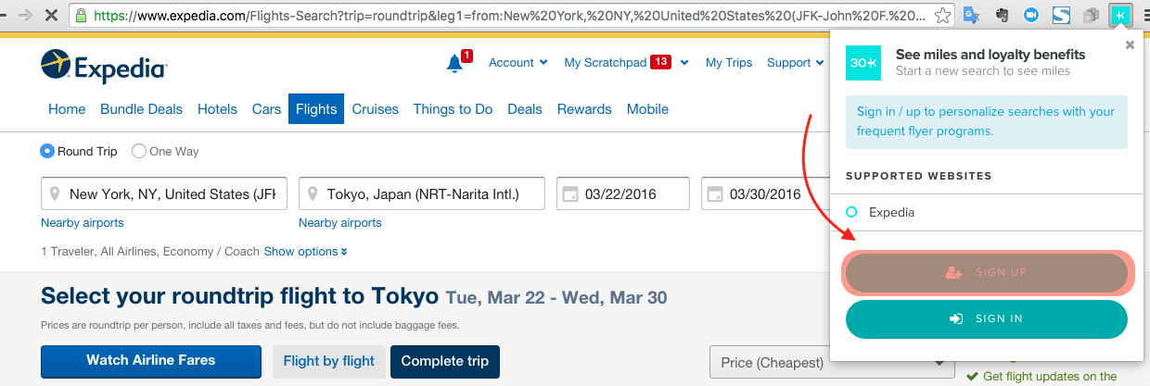This screenshot has height=386, width=1150.
Task: Select Expedia radio in supported websites
Action: pyautogui.click(x=851, y=212)
